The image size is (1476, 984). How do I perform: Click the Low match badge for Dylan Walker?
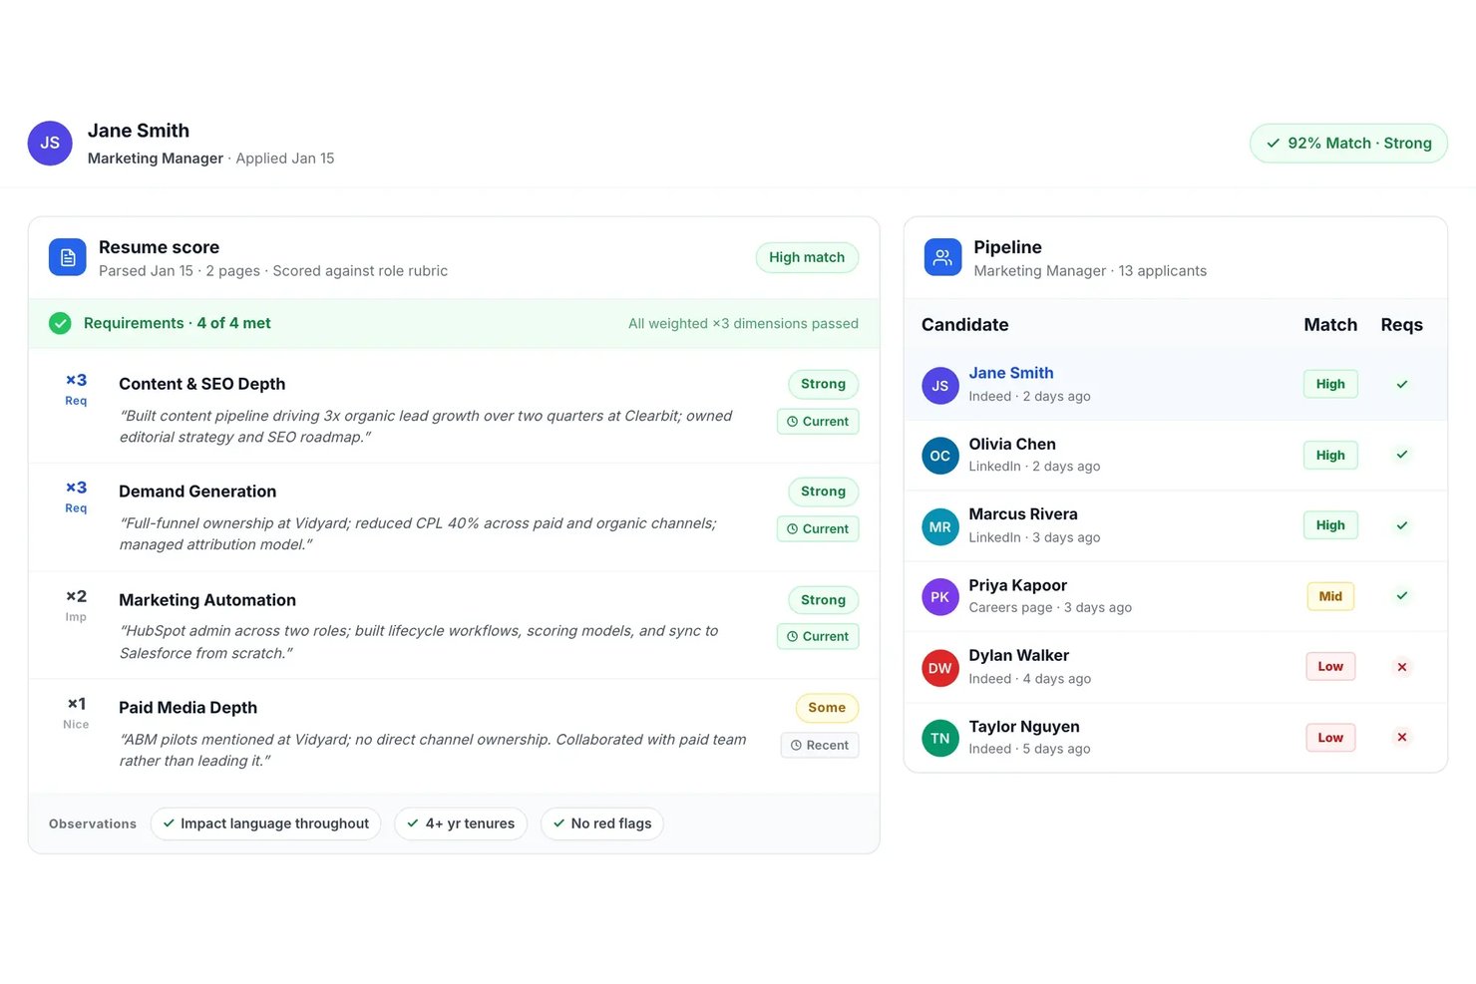click(x=1330, y=667)
